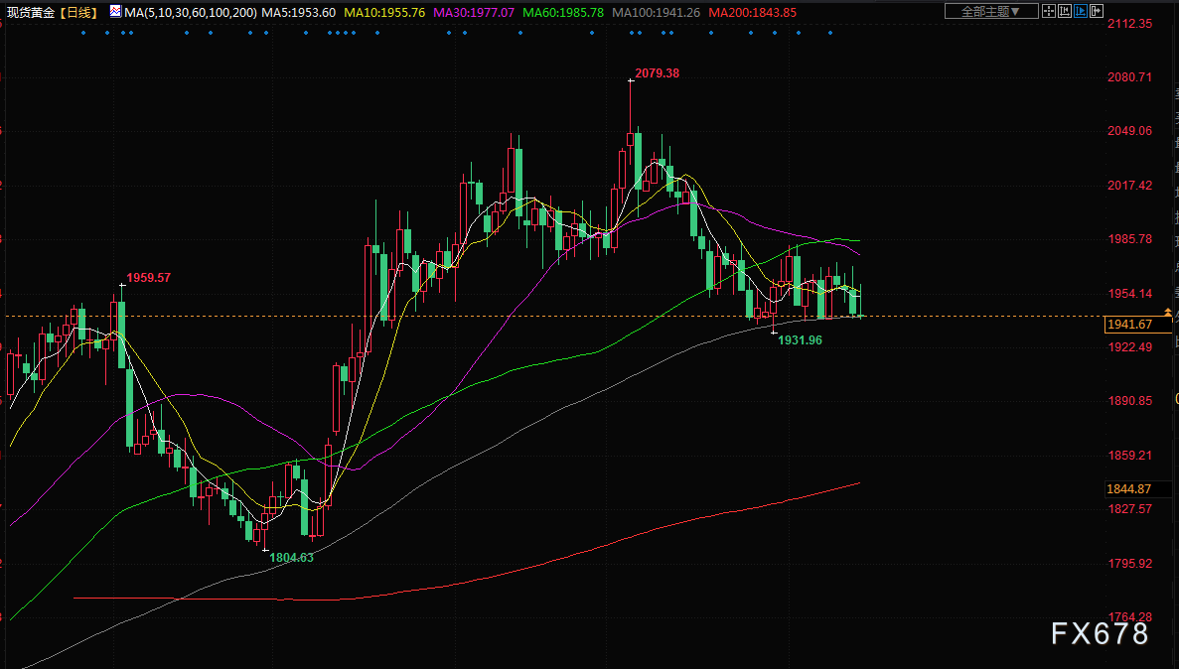Click the alert marker beside the current price line
The width and height of the screenshot is (1179, 669).
coord(1168,312)
